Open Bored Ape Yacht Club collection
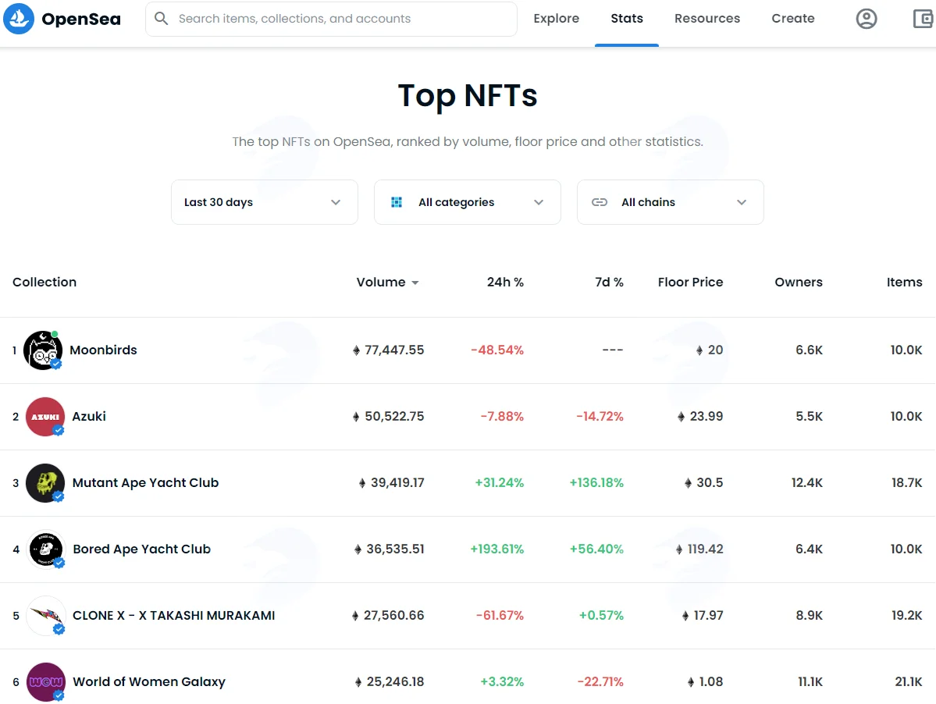This screenshot has height=704, width=936. pos(141,549)
